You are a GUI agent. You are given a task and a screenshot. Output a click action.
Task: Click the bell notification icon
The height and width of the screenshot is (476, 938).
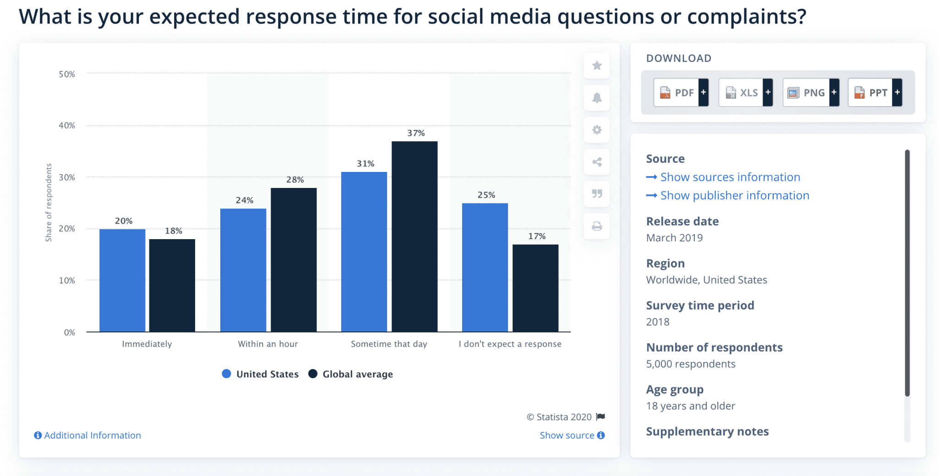[596, 97]
